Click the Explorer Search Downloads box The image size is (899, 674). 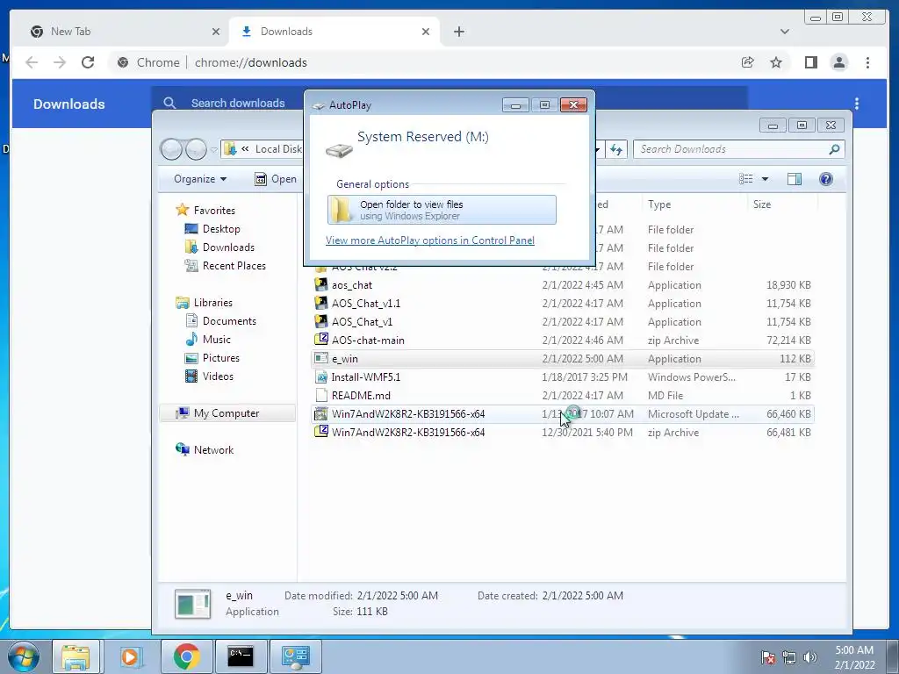pyautogui.click(x=738, y=149)
